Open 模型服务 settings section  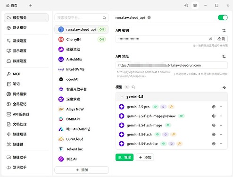point(26,18)
